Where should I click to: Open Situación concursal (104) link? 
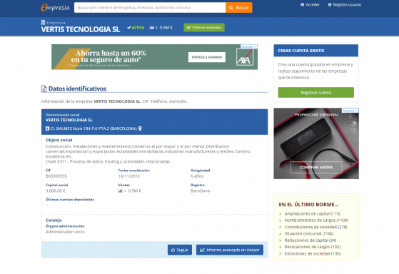pyautogui.click(x=308, y=233)
